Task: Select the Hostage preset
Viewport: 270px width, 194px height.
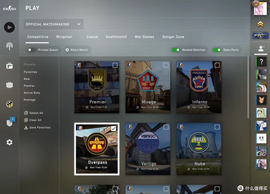Action: pyautogui.click(x=29, y=100)
